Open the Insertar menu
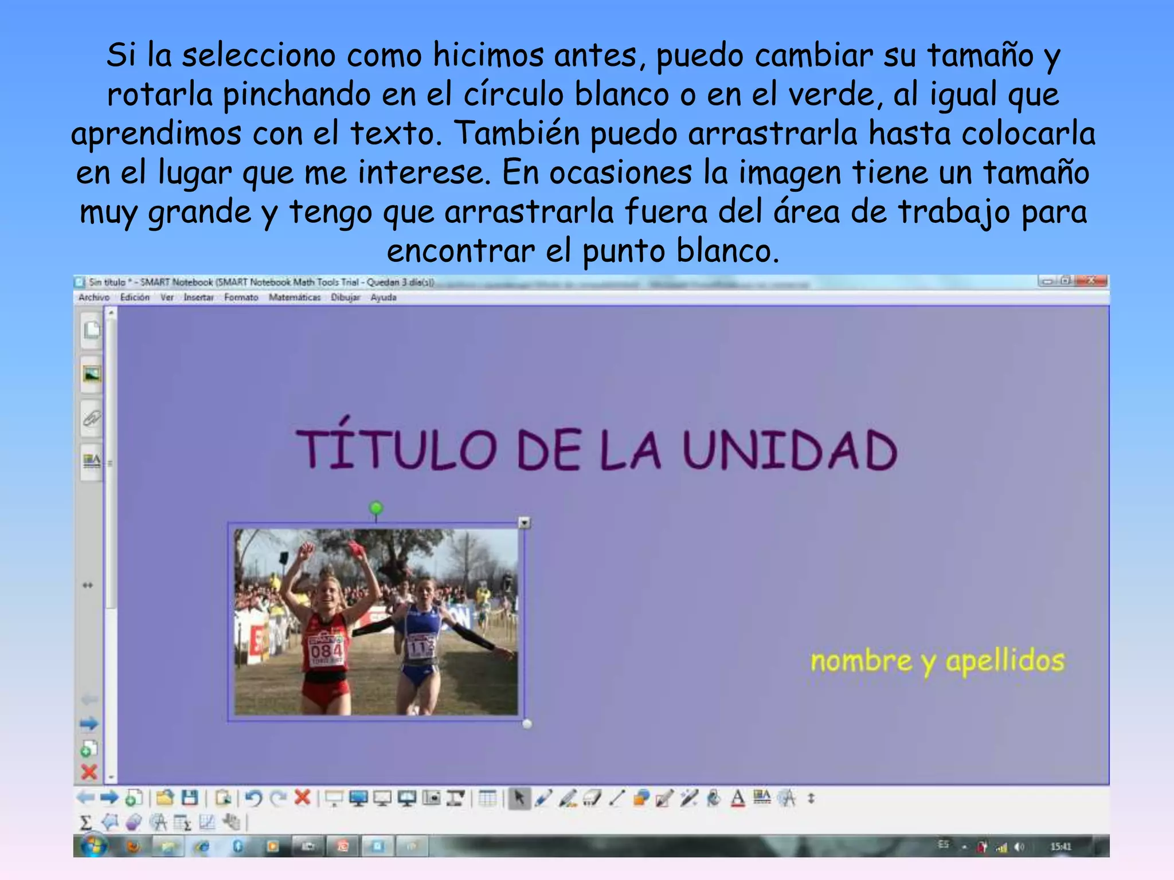This screenshot has height=880, width=1174. pos(198,297)
